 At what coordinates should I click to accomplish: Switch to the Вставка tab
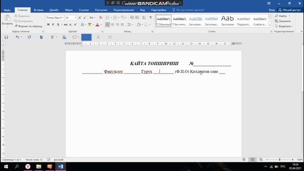pos(38,10)
